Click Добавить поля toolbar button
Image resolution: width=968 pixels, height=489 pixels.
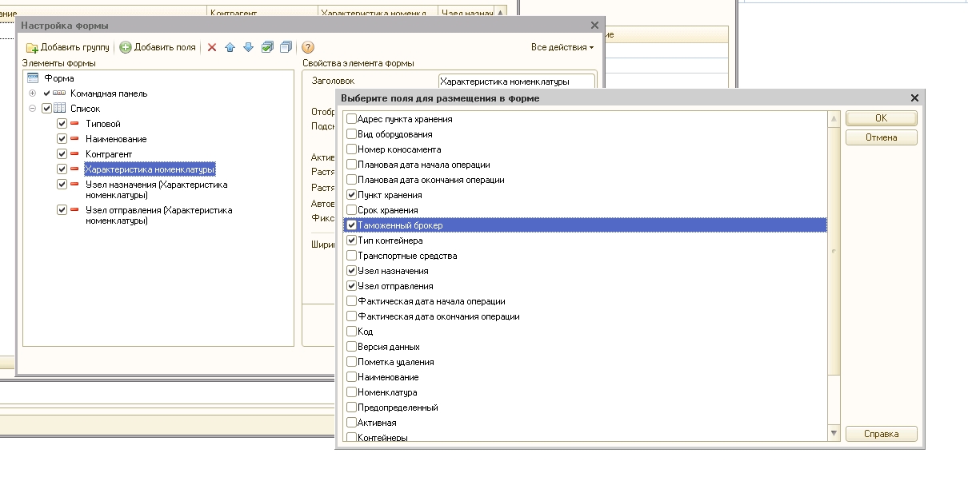[158, 48]
